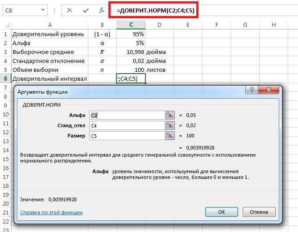
Task: Select row 19 header
Action: (6, 195)
